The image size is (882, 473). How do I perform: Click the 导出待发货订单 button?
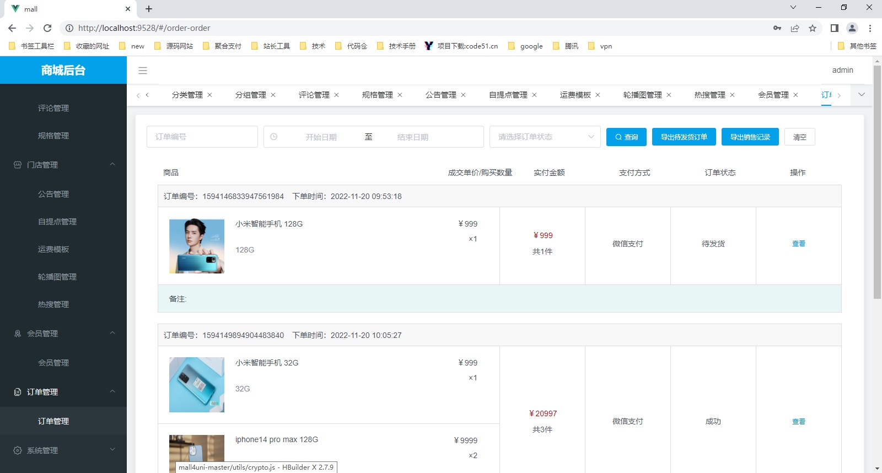(684, 137)
